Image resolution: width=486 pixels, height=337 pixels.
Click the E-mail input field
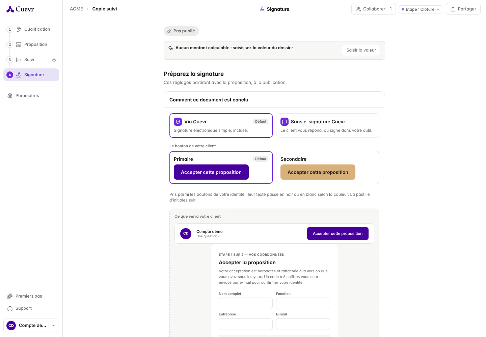[303, 324]
